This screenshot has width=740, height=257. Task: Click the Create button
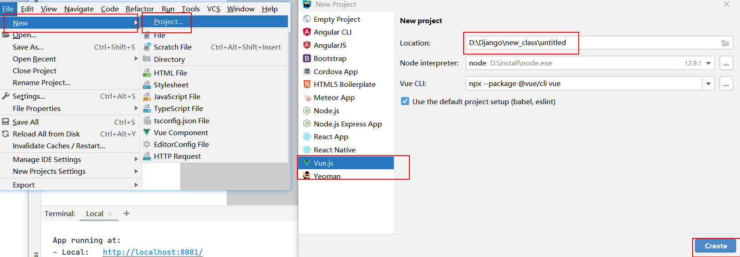716,246
